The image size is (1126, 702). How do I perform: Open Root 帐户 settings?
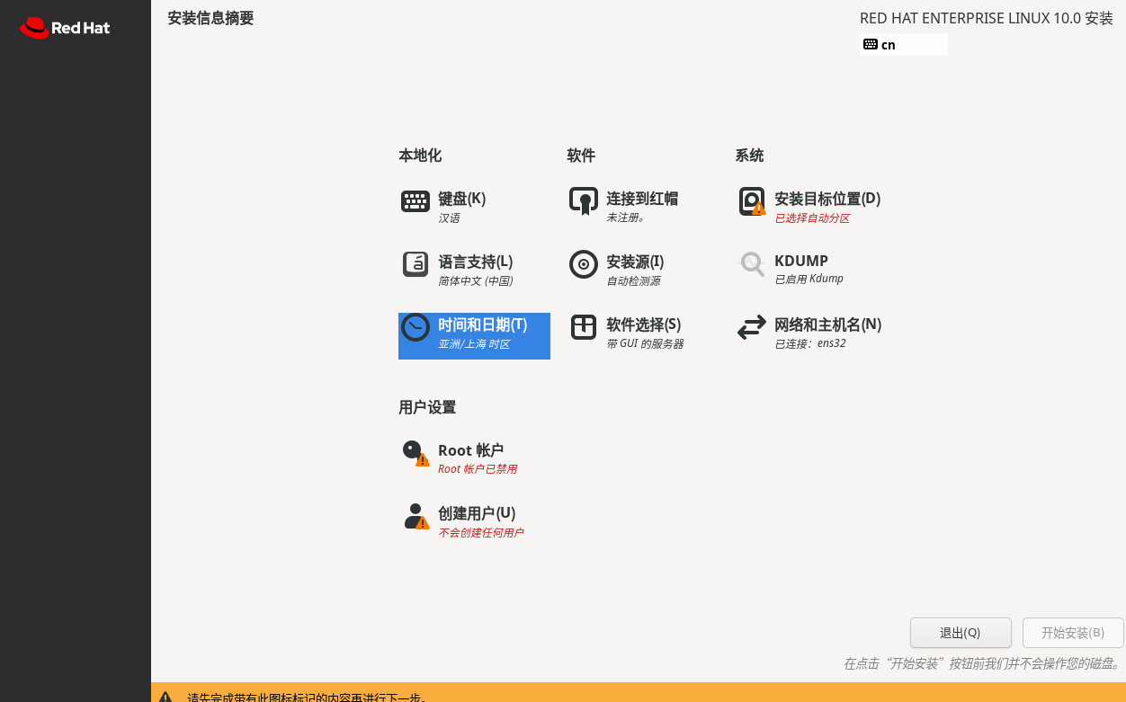470,450
